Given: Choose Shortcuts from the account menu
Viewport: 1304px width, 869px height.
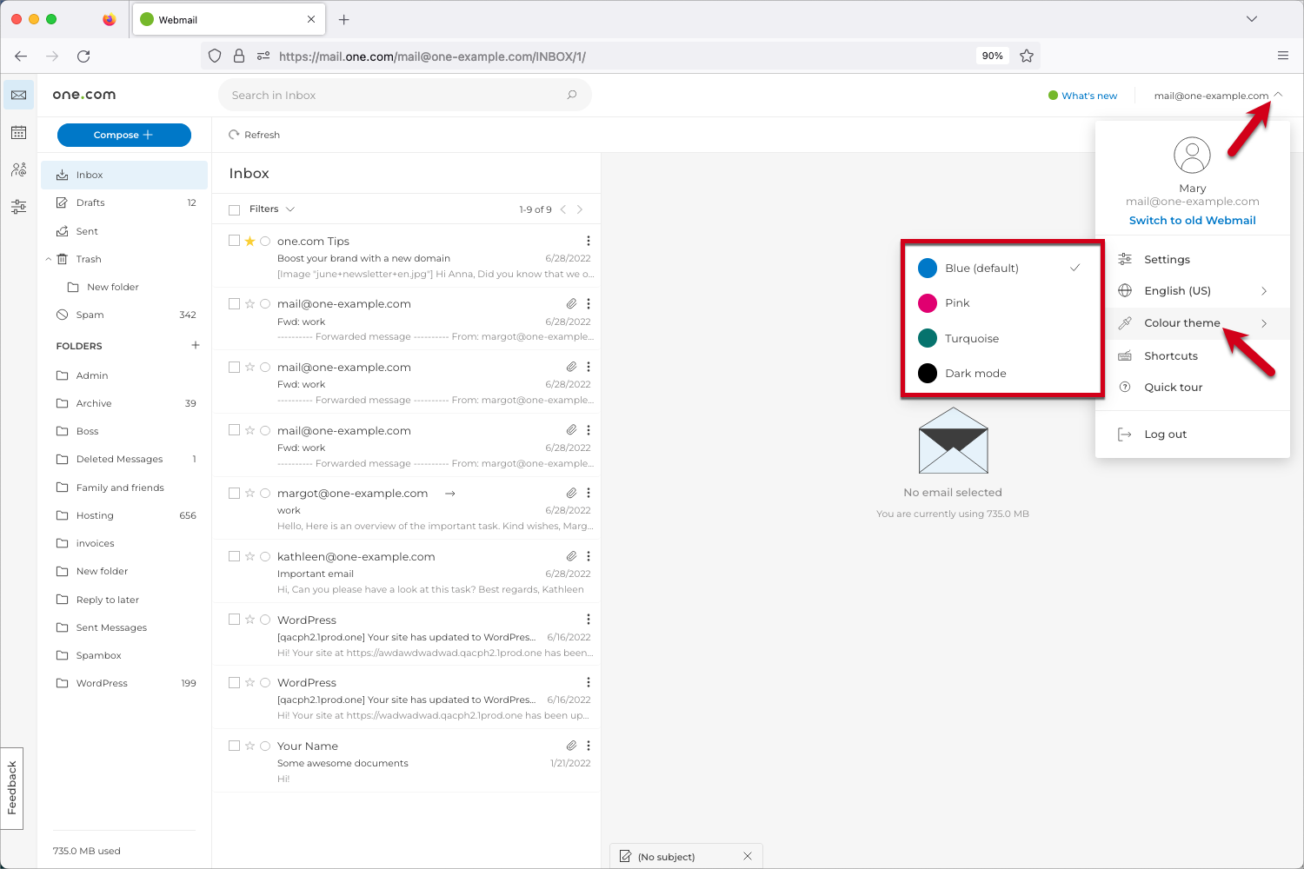Looking at the screenshot, I should (x=1170, y=356).
